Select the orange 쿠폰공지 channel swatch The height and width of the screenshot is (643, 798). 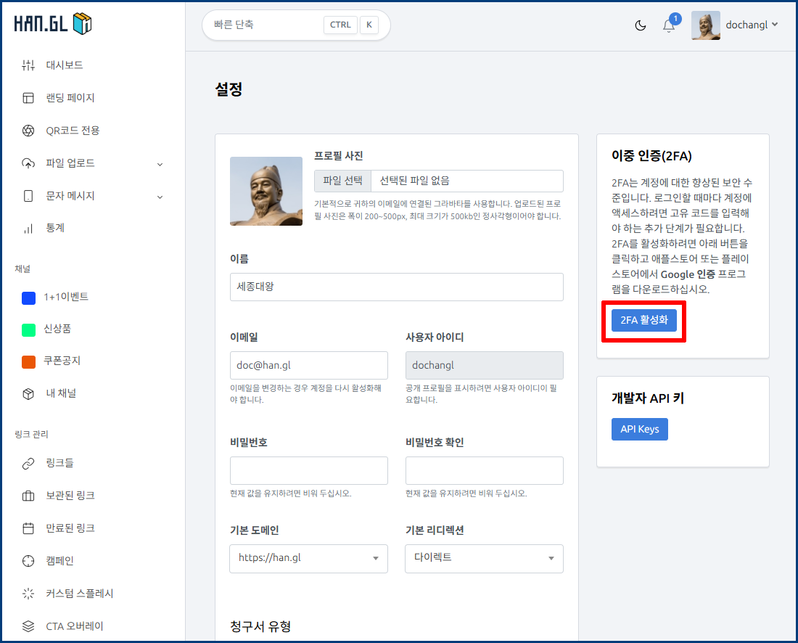pos(28,362)
